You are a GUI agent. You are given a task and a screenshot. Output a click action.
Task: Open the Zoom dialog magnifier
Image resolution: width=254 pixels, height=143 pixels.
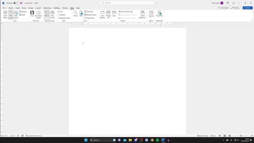(x=75, y=14)
